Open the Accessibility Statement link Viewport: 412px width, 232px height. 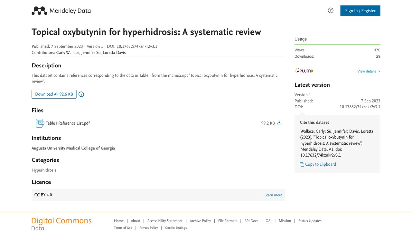(165, 221)
